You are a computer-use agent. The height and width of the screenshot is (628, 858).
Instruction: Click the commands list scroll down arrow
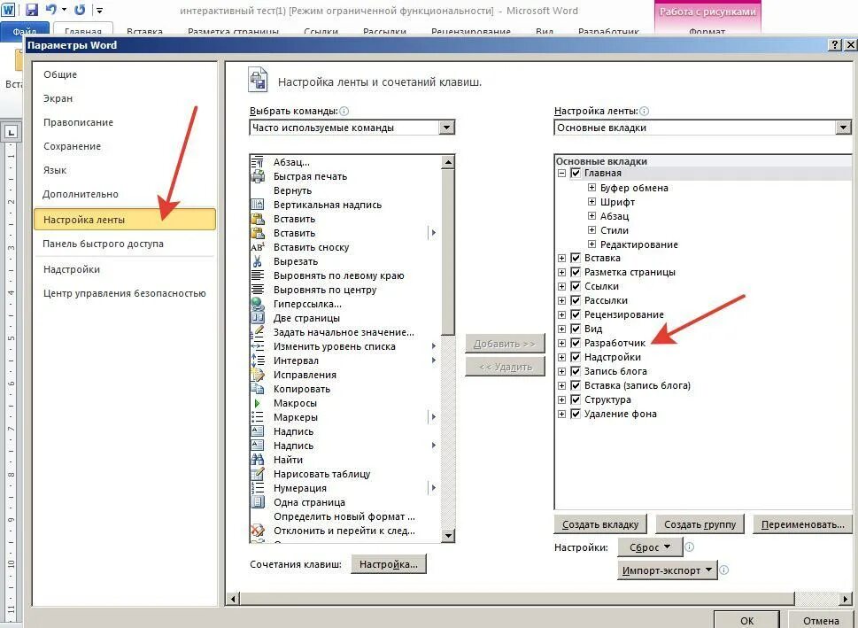pos(448,536)
